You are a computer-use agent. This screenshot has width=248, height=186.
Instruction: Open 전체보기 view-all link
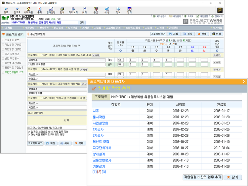(217, 16)
